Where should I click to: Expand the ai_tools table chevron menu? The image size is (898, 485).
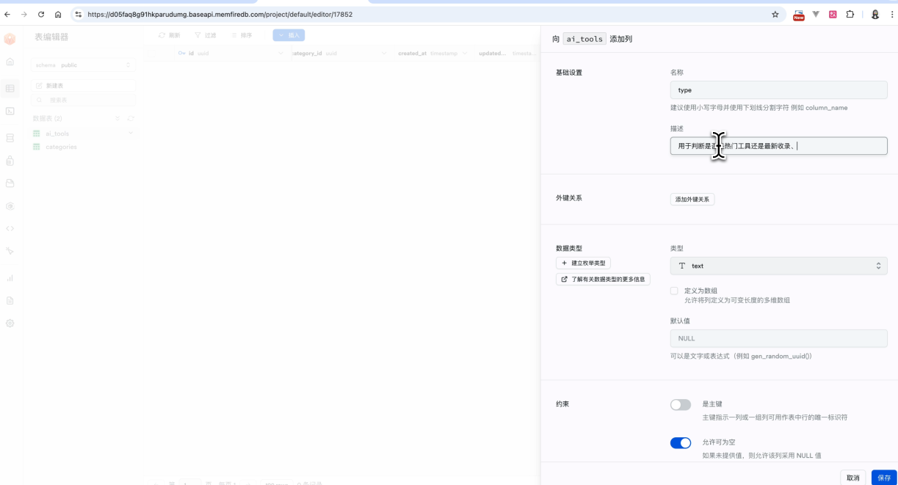(131, 133)
